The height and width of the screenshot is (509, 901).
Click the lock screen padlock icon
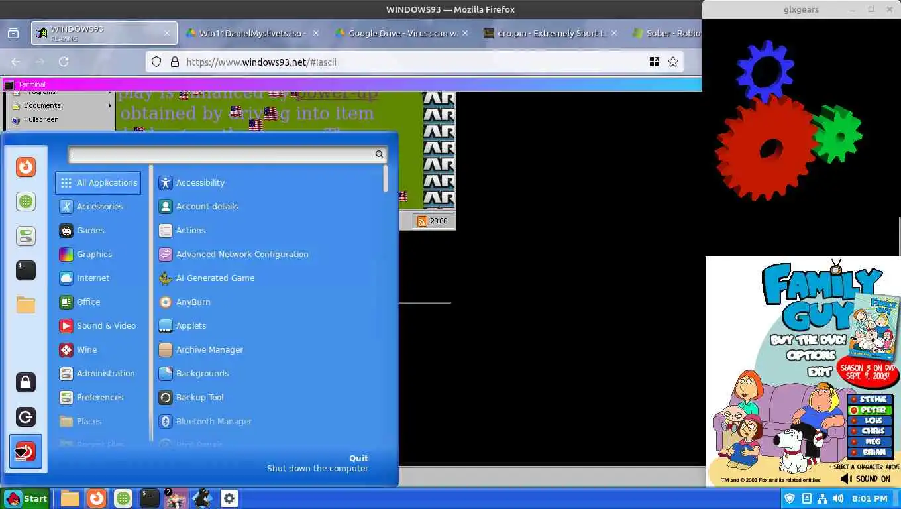click(x=26, y=382)
